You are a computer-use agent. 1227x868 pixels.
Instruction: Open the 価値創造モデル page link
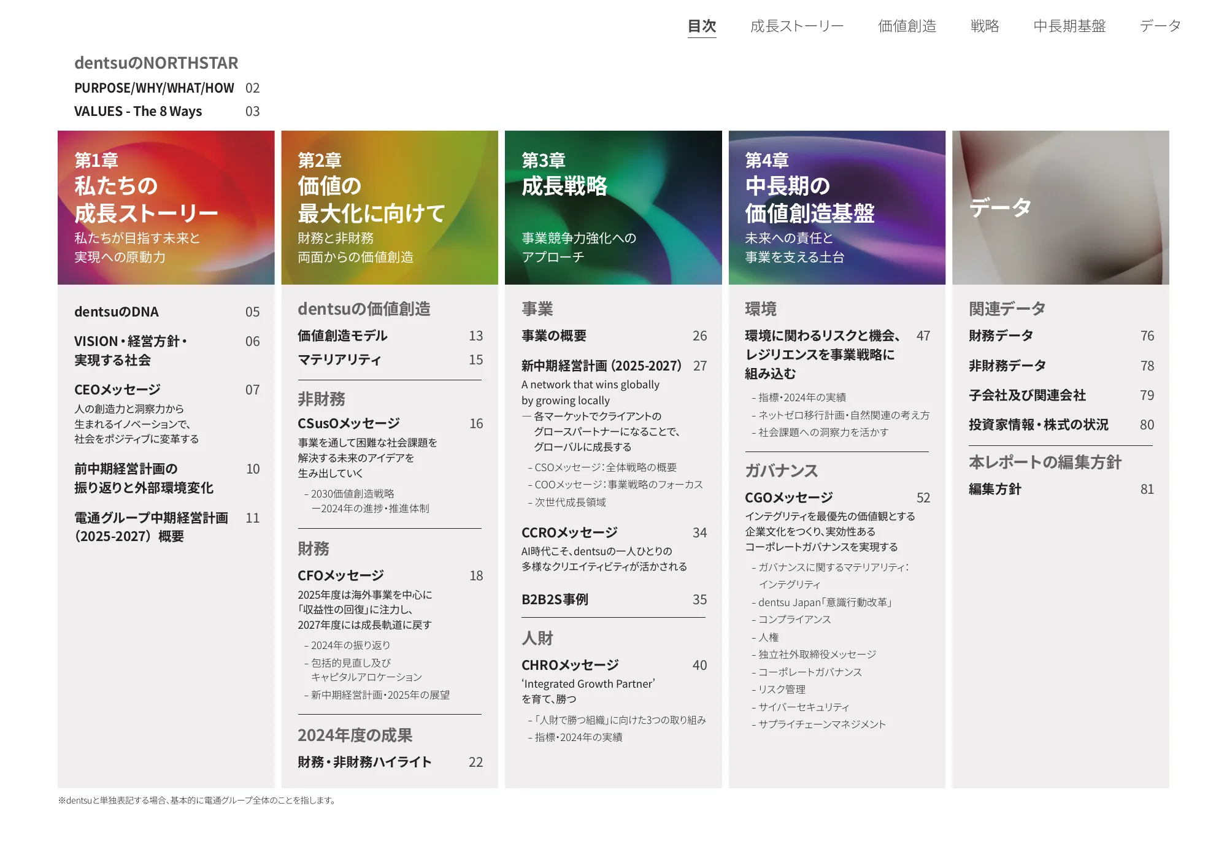[x=342, y=336]
